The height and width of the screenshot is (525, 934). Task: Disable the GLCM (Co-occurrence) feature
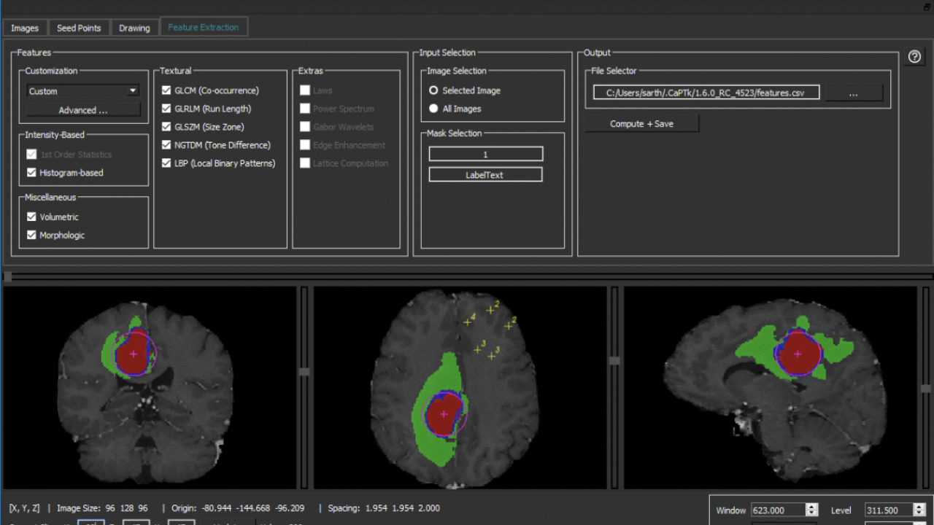coord(166,90)
